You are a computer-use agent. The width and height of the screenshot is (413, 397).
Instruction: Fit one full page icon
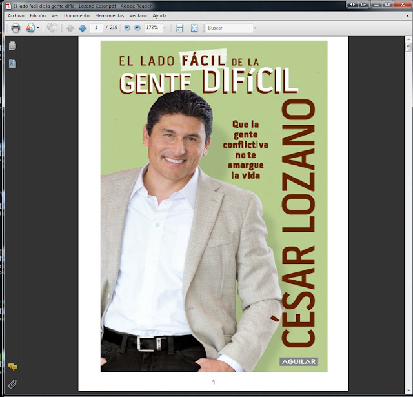point(194,28)
